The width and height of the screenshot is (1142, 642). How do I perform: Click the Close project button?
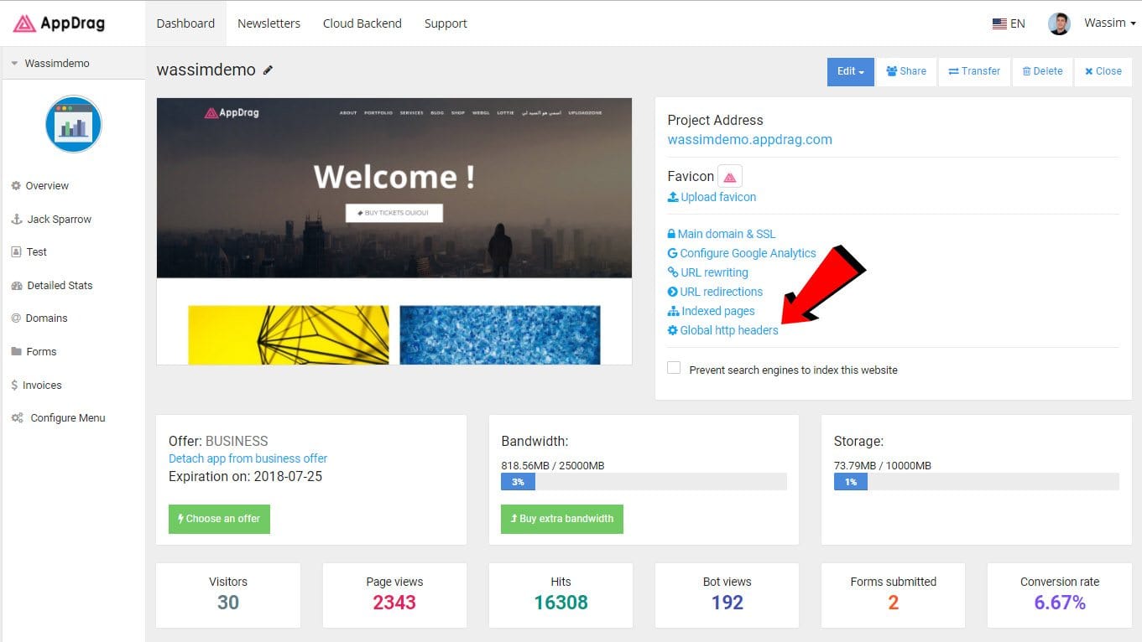pyautogui.click(x=1103, y=71)
